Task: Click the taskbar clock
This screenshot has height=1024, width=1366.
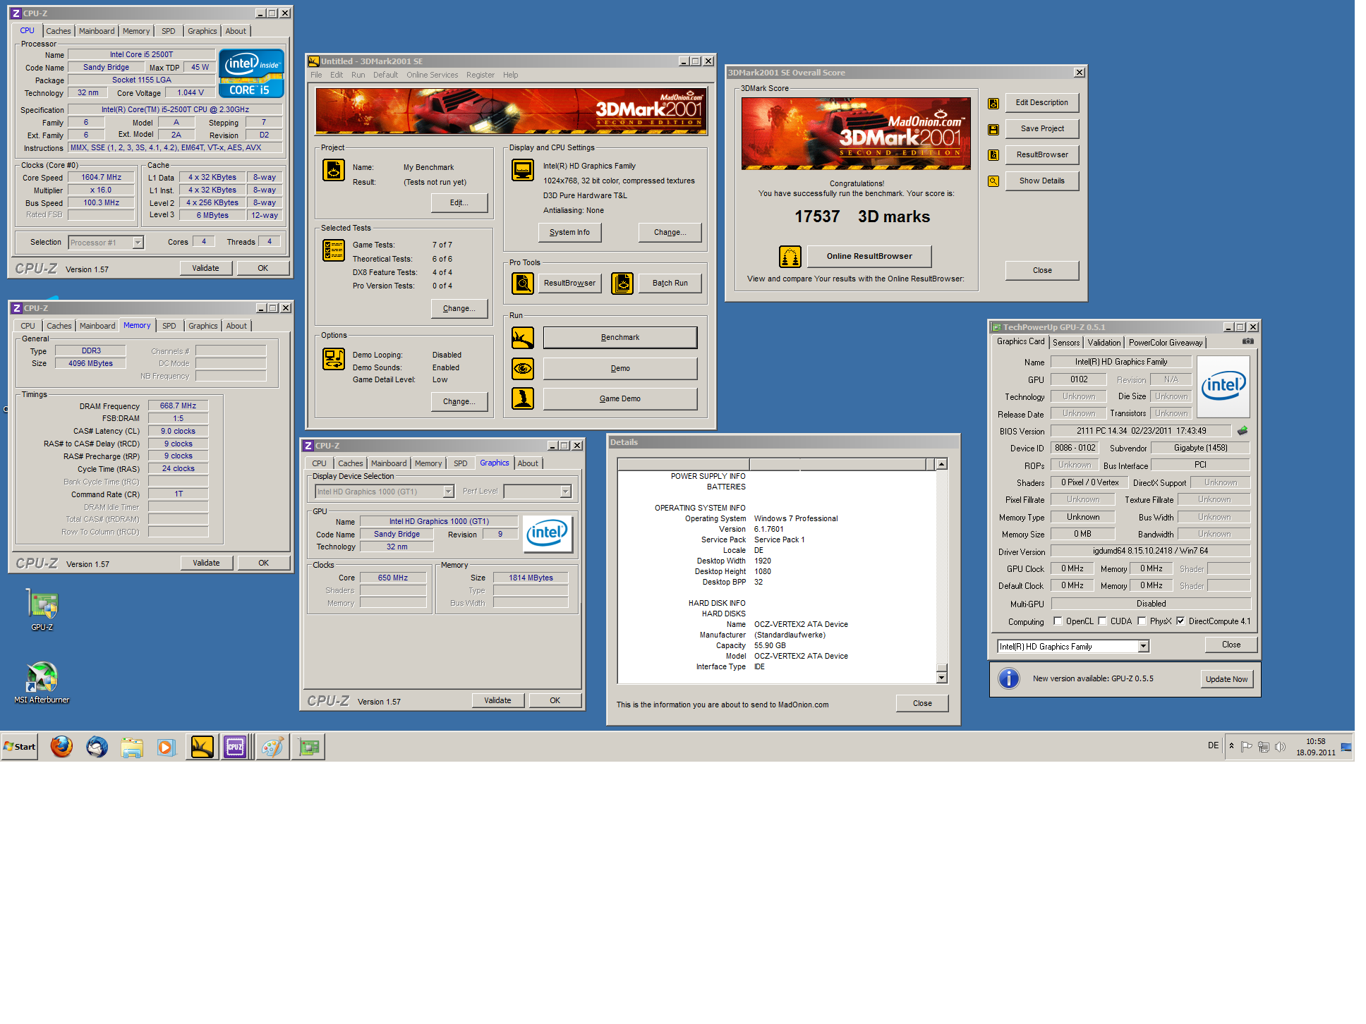Action: (x=1315, y=747)
